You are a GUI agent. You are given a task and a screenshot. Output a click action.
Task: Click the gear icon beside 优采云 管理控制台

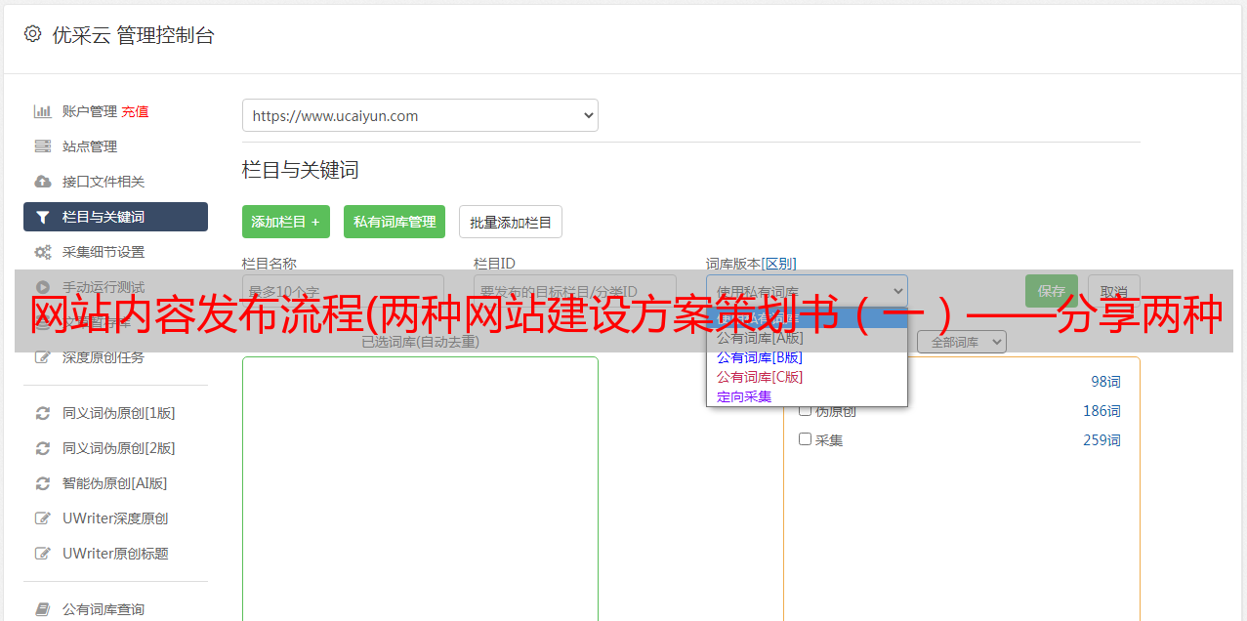[x=32, y=34]
